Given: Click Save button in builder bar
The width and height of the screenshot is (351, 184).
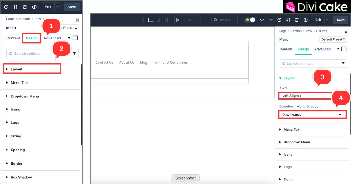Looking at the screenshot, I should coord(341,20).
